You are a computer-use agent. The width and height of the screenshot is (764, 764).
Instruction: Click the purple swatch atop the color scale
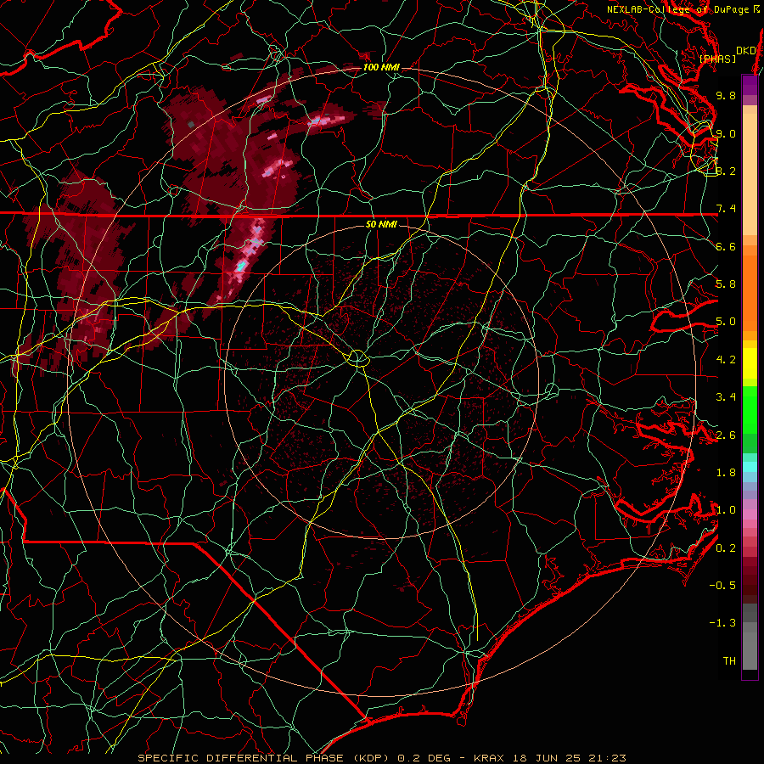pyautogui.click(x=750, y=85)
